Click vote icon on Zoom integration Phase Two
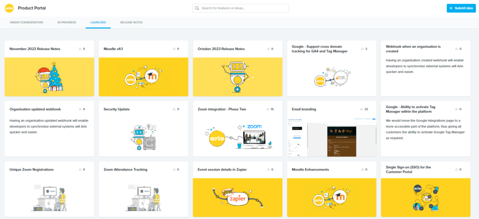 (x=268, y=109)
